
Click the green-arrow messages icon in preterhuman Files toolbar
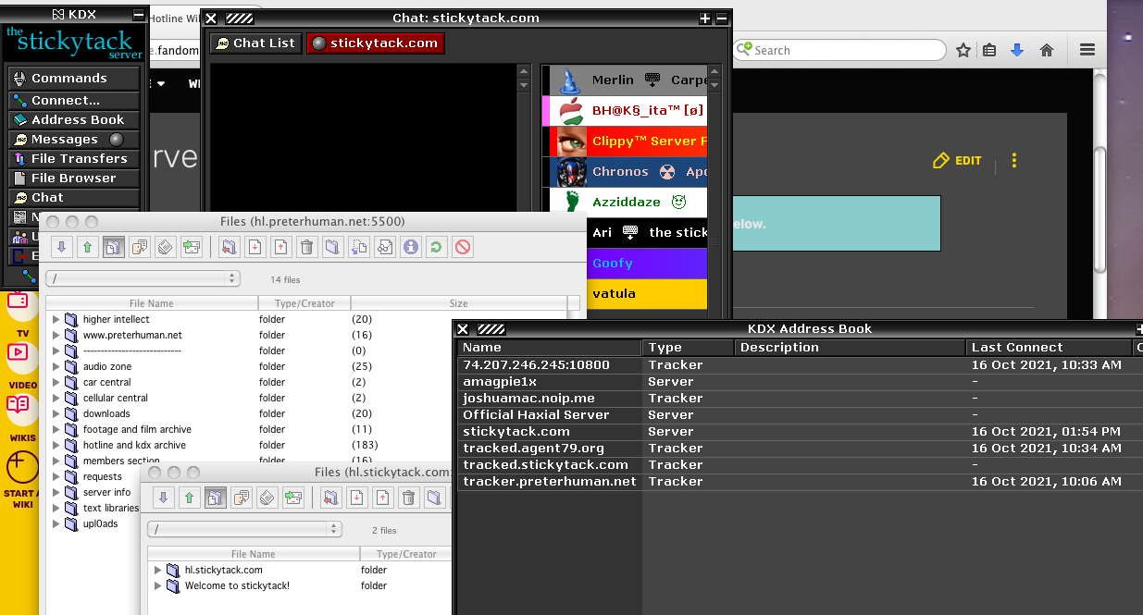(192, 247)
